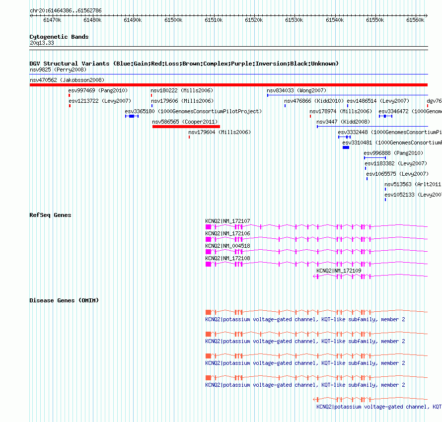The width and height of the screenshot is (442, 422).
Task: Open variant nsv834033 (Wong2007)
Action: pos(296,90)
